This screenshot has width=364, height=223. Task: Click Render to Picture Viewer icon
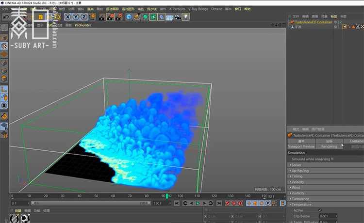click(110, 17)
